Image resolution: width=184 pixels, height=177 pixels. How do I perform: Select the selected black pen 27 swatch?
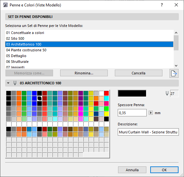[40, 98]
